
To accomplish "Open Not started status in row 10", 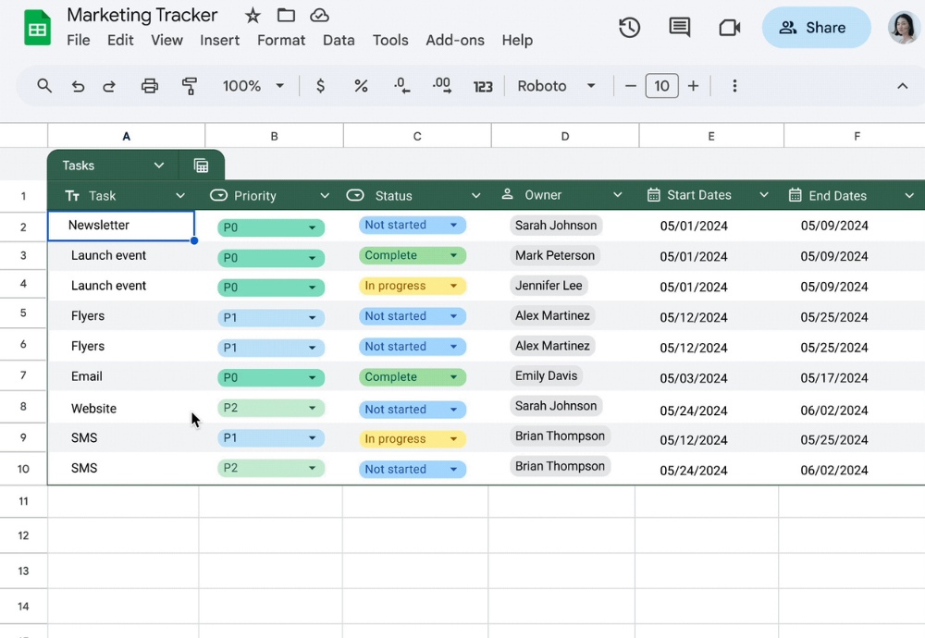I will coord(413,470).
